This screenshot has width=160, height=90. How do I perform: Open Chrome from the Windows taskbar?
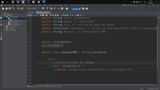(13, 2)
